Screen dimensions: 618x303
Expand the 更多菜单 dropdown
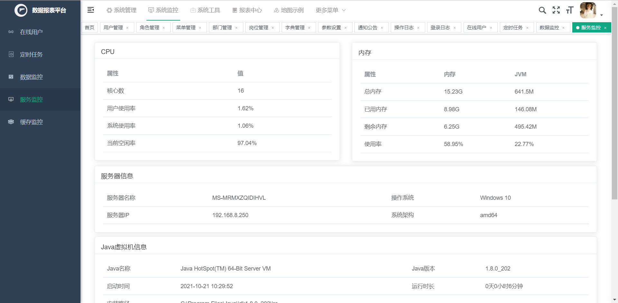pyautogui.click(x=330, y=10)
